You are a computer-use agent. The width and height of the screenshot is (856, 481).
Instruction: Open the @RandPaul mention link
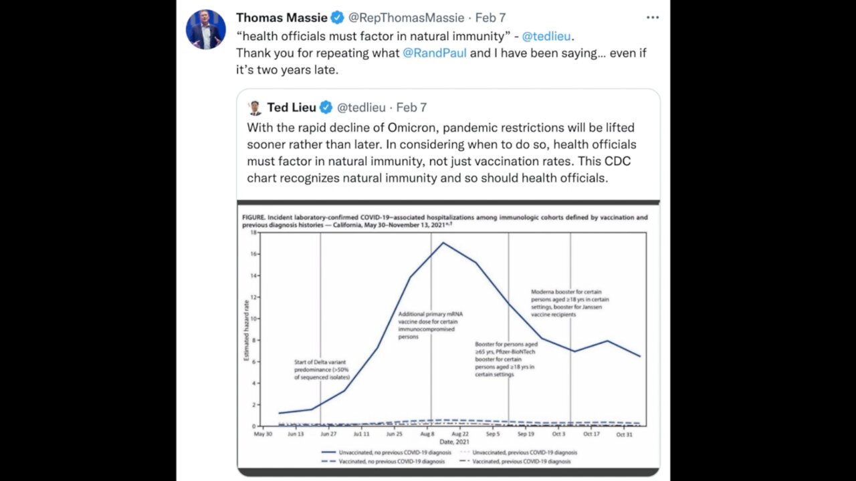[435, 53]
